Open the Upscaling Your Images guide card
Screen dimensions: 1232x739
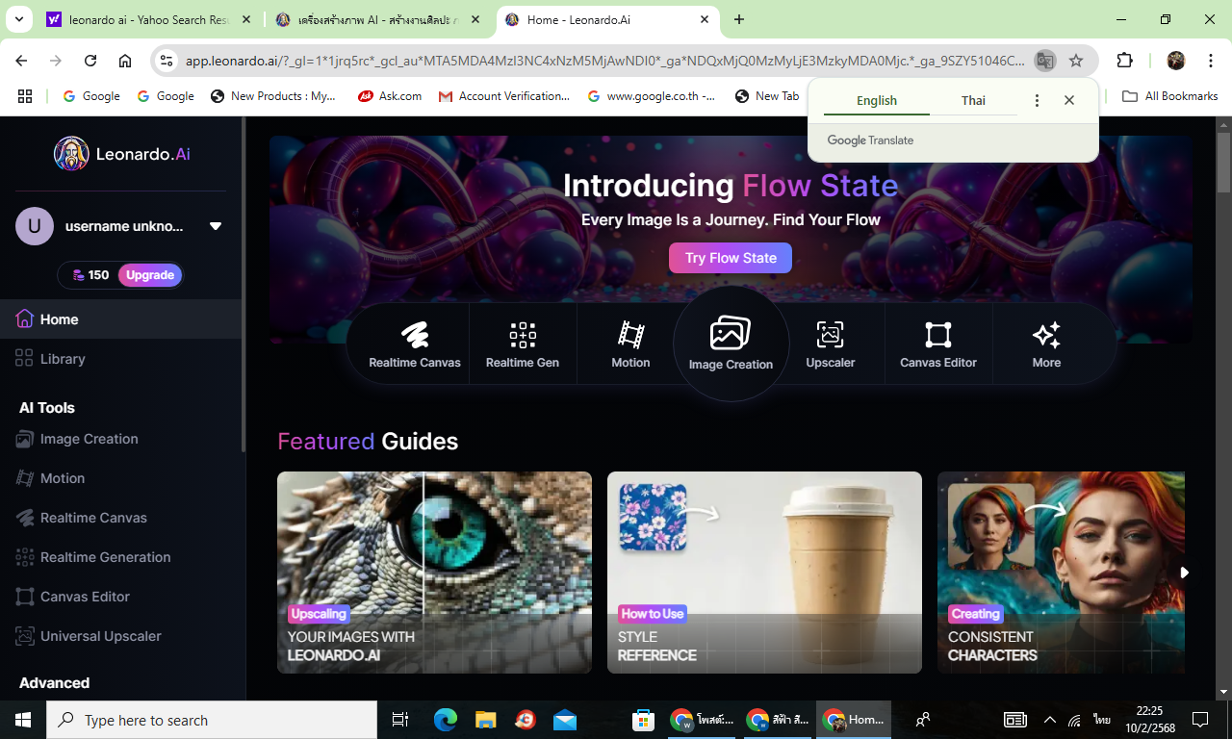(x=434, y=573)
